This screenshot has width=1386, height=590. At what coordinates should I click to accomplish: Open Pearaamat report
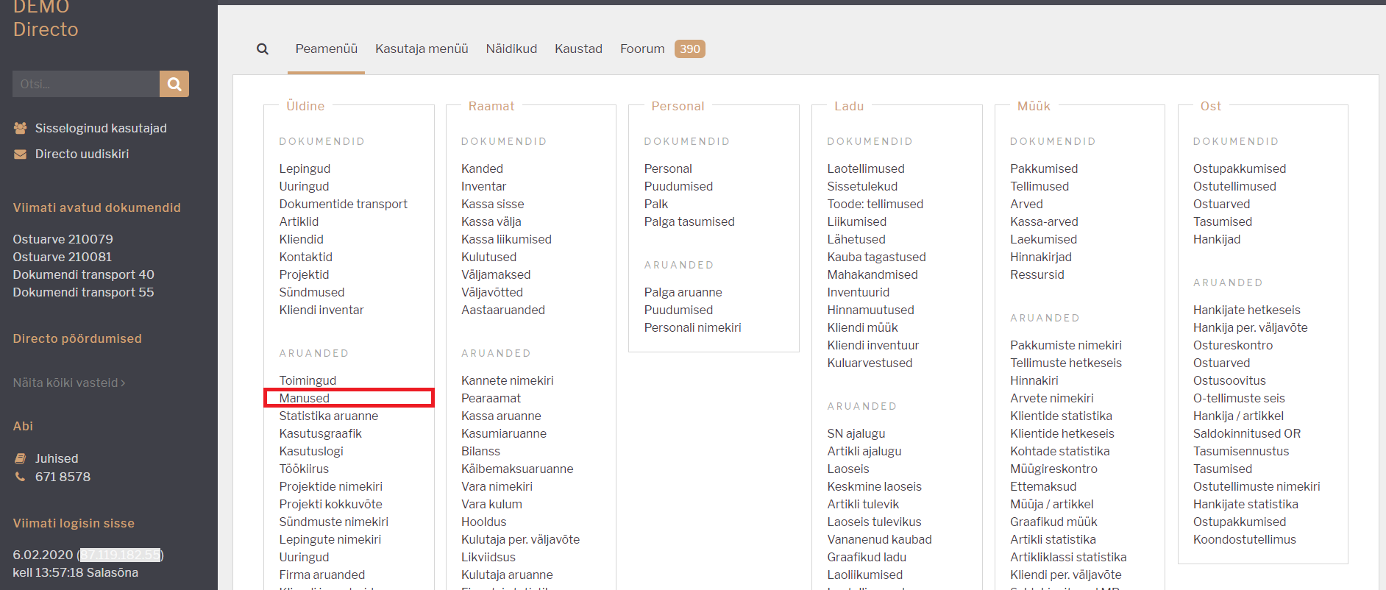(x=491, y=398)
